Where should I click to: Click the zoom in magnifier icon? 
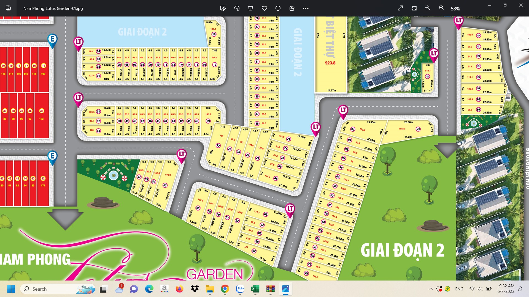441,8
